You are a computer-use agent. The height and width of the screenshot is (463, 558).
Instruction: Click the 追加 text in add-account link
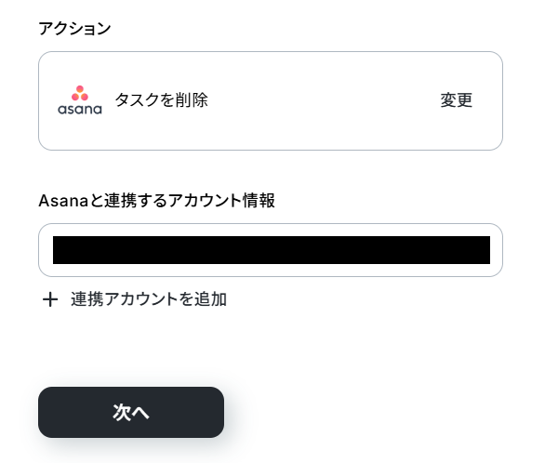coord(210,299)
